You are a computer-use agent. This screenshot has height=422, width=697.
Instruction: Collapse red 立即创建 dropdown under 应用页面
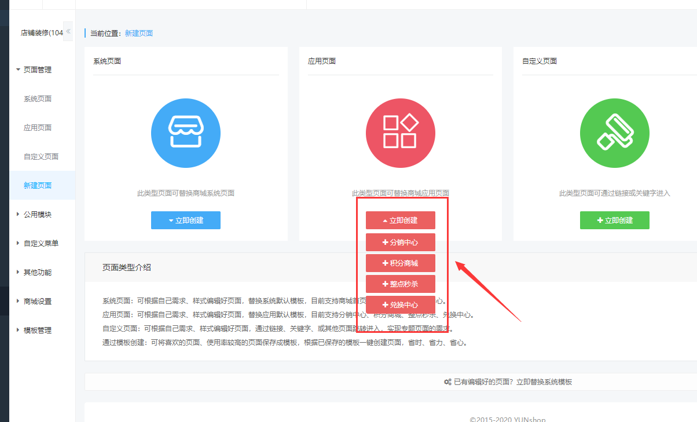(400, 220)
